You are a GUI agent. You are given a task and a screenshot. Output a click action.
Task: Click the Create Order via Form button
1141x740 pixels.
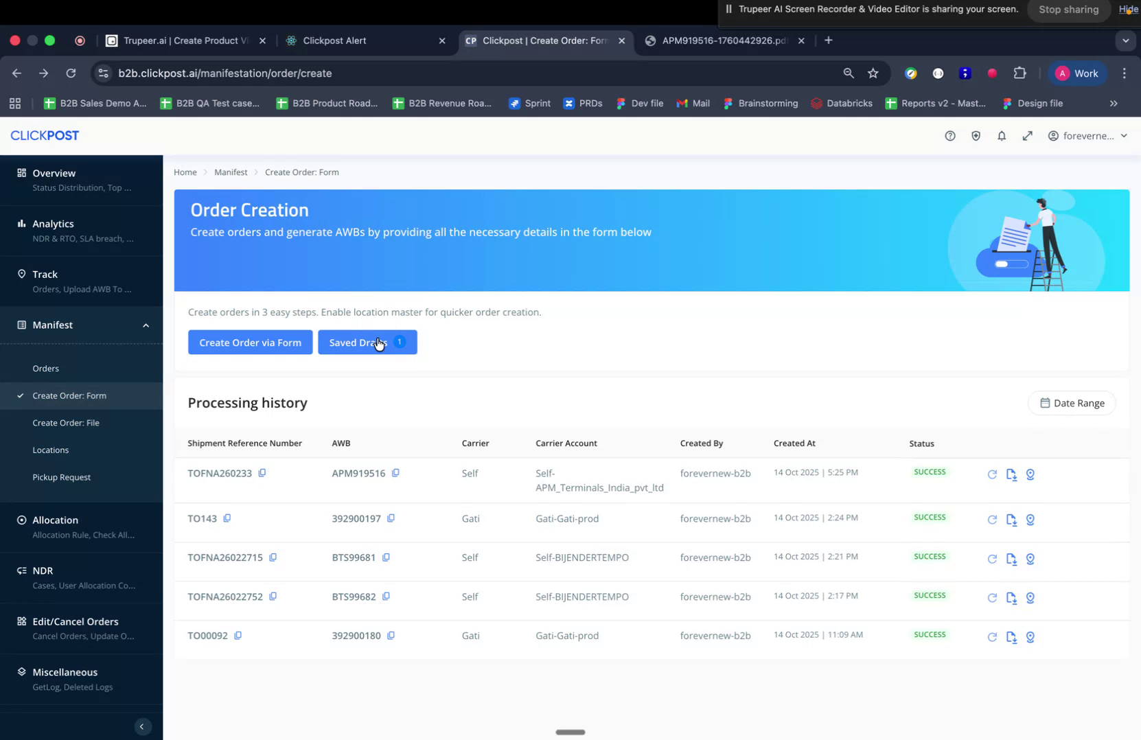click(250, 342)
